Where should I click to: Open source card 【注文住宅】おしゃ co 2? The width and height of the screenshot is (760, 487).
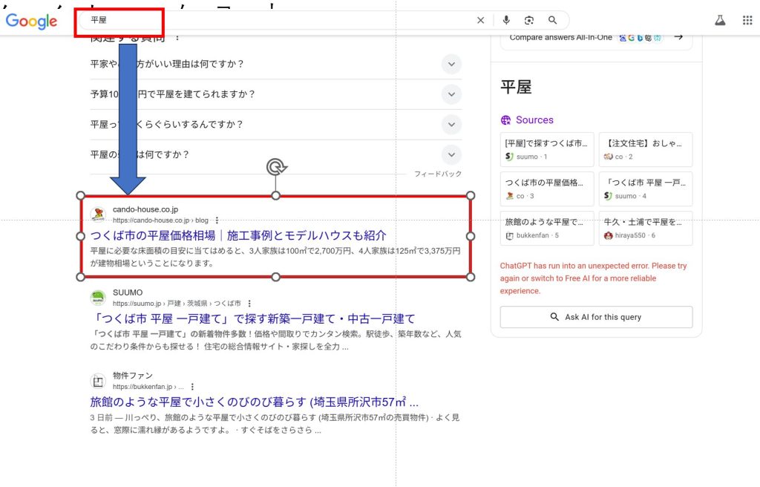click(646, 149)
